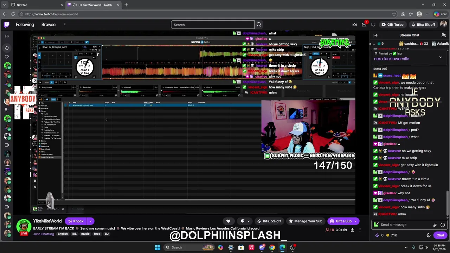Click the Windows taskbar Search box
Screen dimensions: 450x253
click(190, 247)
